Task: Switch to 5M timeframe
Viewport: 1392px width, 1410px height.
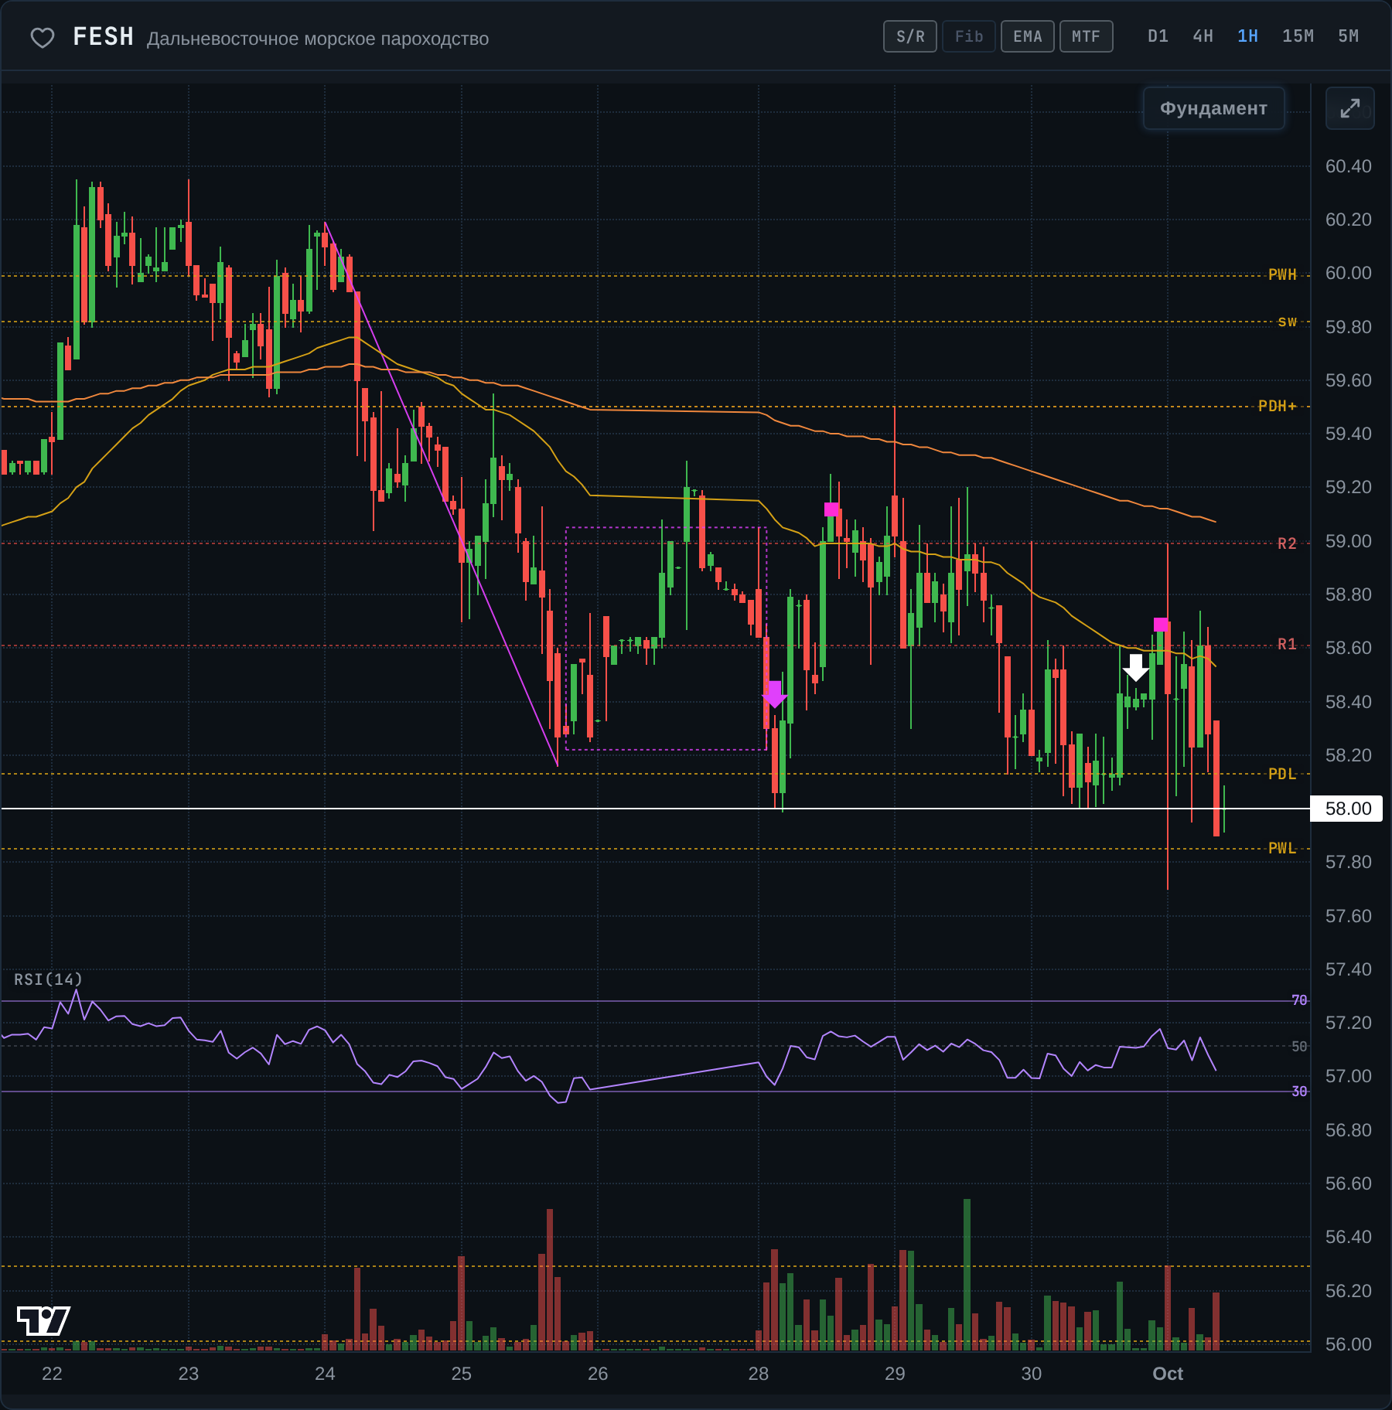Action: point(1348,36)
